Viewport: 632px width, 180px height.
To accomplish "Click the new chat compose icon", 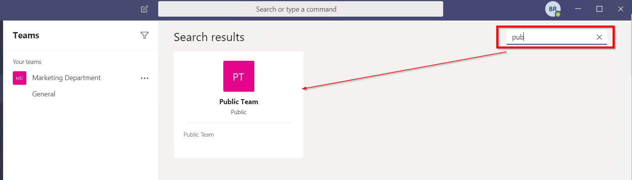I will [145, 9].
